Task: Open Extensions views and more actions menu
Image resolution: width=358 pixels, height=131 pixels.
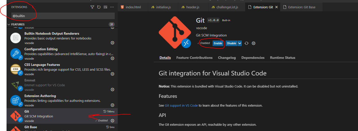Action: click(x=112, y=7)
